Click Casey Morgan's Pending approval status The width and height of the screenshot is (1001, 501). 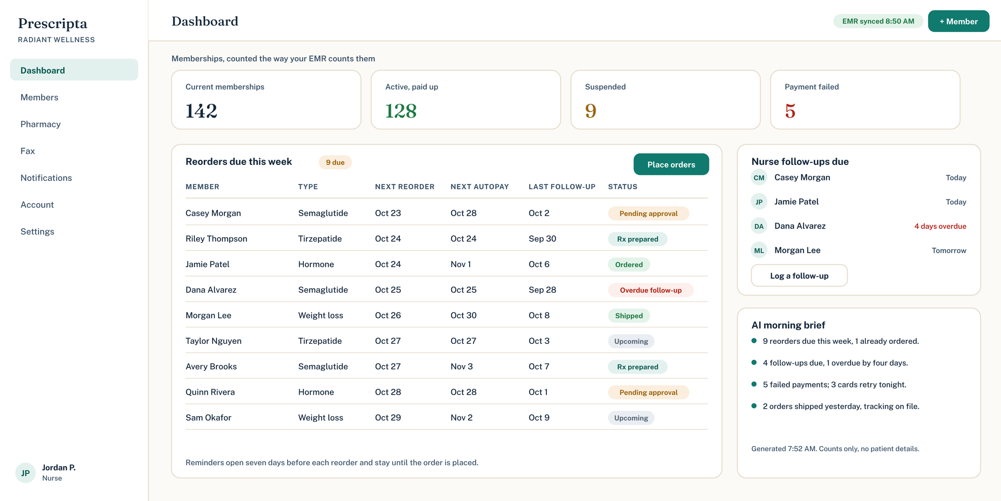click(x=648, y=213)
